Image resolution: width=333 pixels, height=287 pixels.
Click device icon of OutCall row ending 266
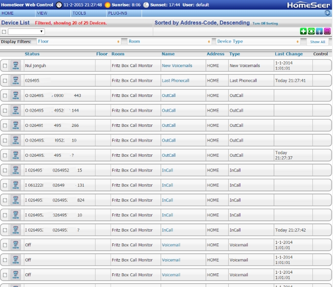16,125
